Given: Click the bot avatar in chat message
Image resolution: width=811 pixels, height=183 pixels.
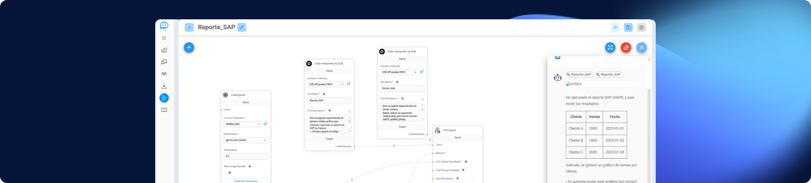Looking at the screenshot, I should tap(558, 77).
